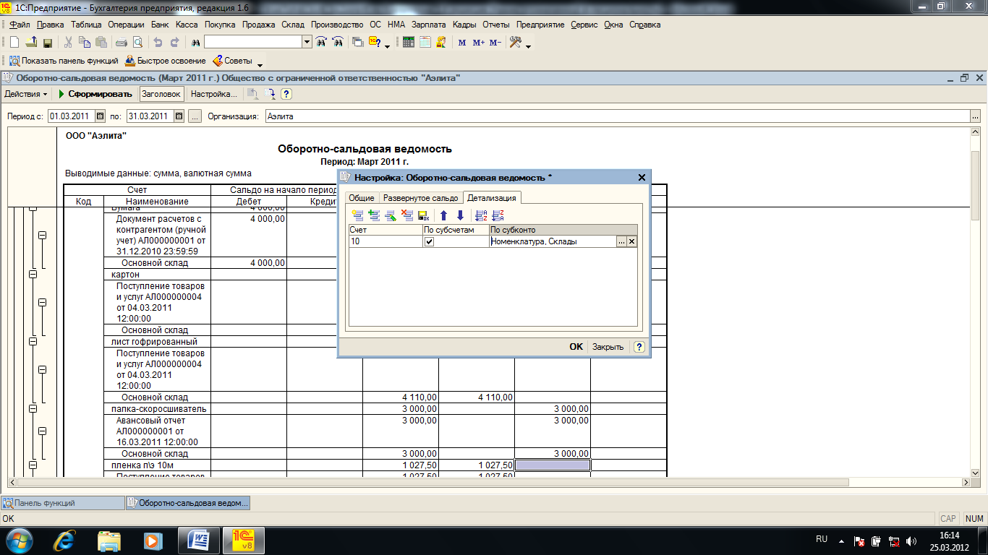Click the New document icon in the toolbar

point(14,43)
